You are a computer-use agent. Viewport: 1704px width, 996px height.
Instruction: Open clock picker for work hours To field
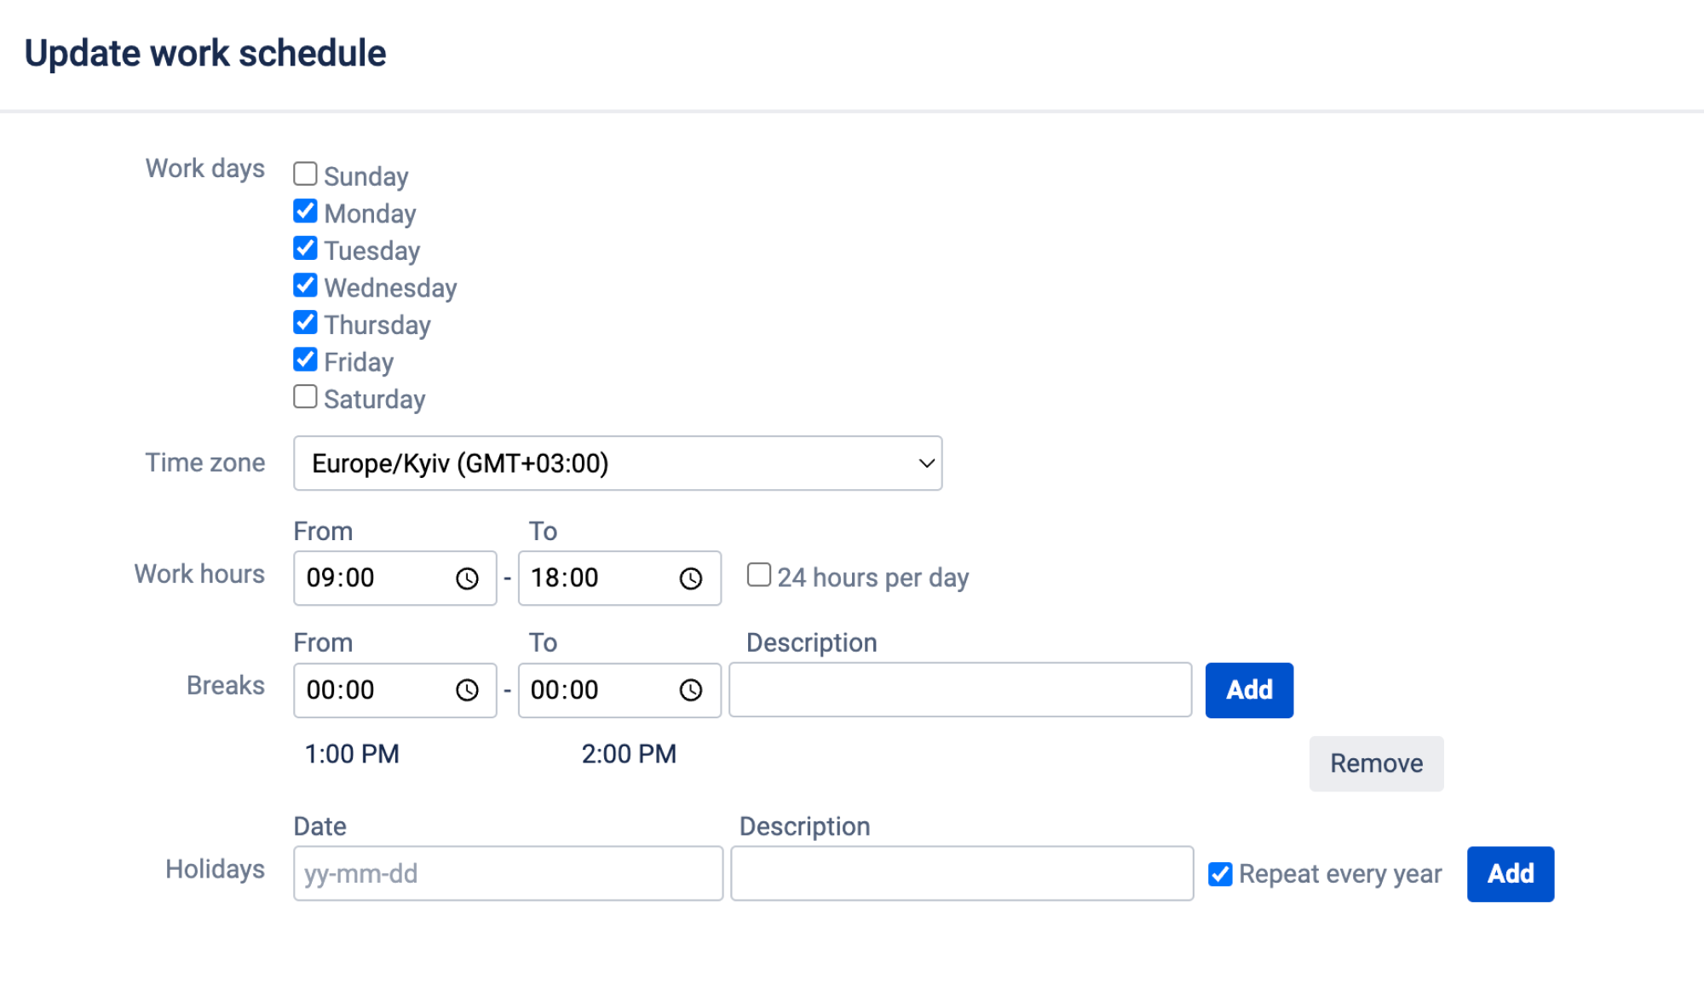(692, 579)
